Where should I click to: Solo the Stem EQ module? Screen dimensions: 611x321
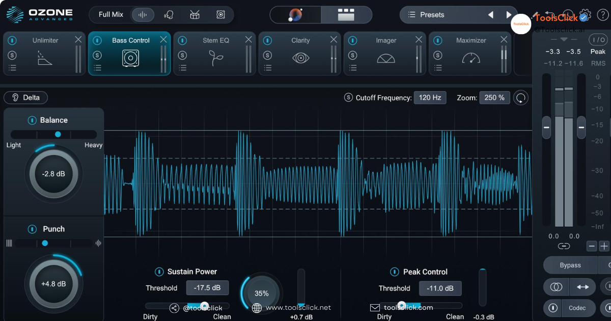point(182,55)
